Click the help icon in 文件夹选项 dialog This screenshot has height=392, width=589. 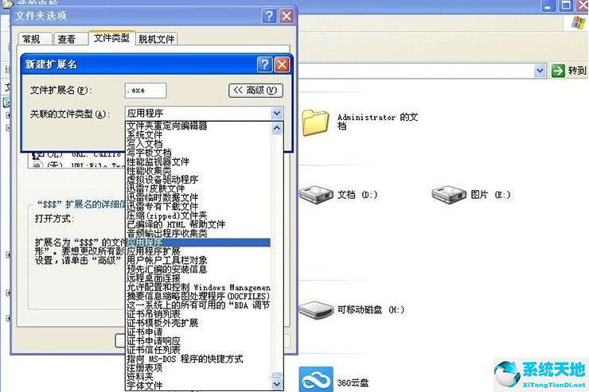coord(269,16)
